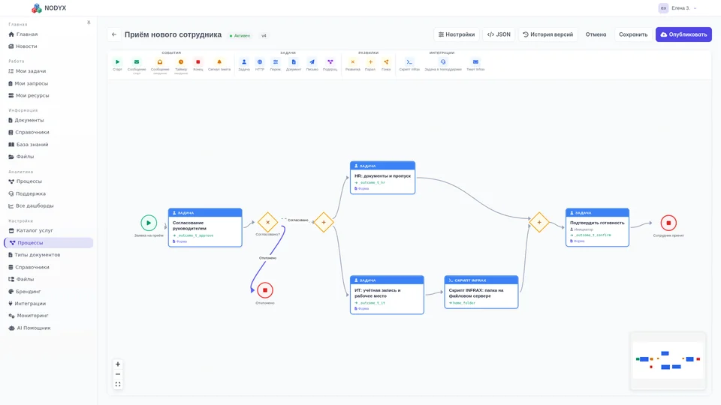Select the Таймер event tool
This screenshot has width=721, height=405.
point(181,65)
